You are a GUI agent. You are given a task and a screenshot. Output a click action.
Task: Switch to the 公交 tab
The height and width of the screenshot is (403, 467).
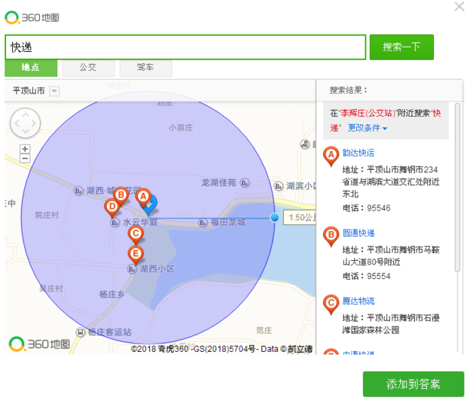88,68
